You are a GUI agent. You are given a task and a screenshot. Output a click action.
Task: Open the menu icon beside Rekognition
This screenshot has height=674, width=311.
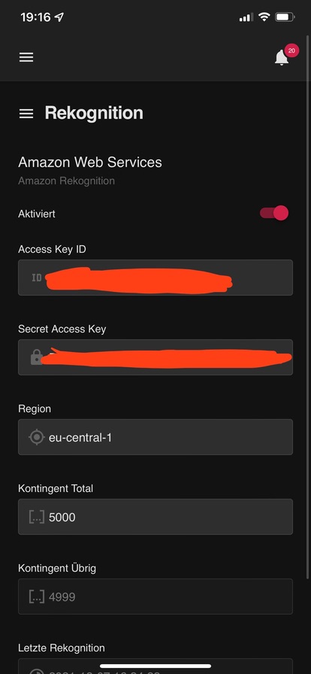26,114
